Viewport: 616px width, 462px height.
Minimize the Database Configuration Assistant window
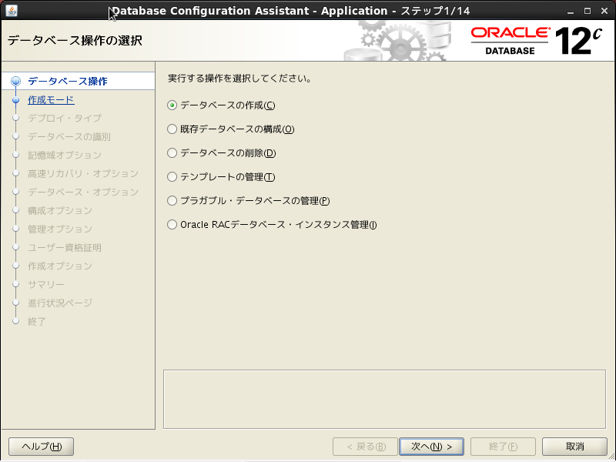(x=571, y=11)
